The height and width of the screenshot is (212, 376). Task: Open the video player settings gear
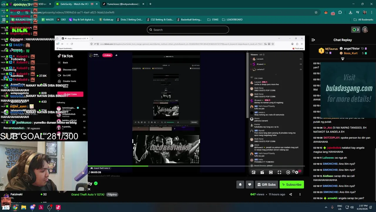point(297,172)
